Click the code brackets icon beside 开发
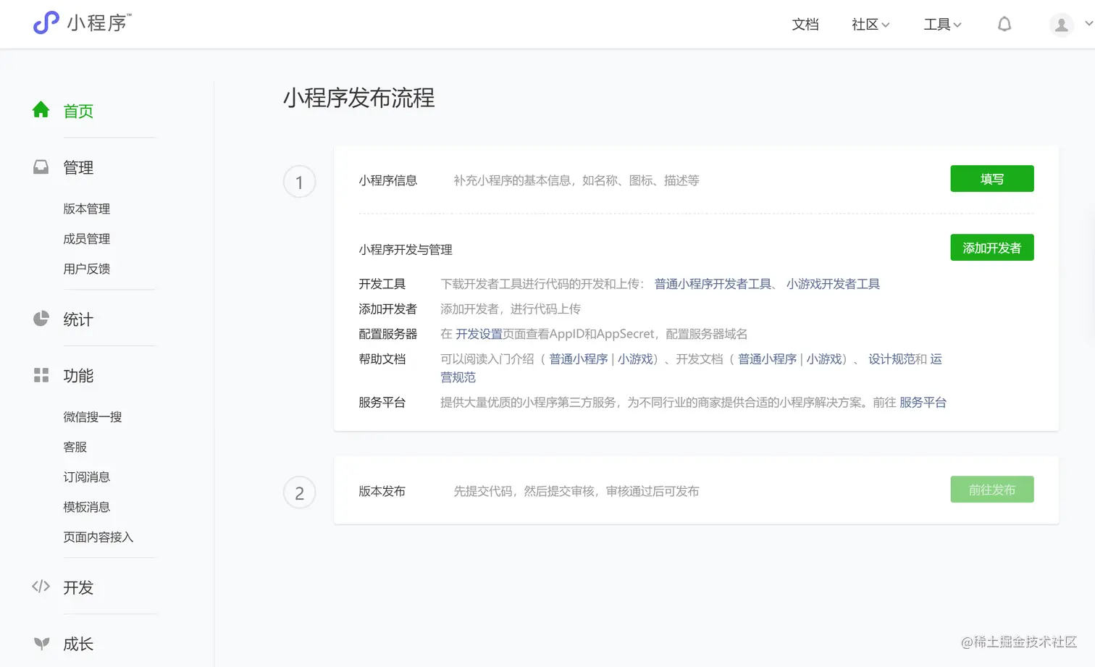This screenshot has width=1095, height=667. (41, 587)
